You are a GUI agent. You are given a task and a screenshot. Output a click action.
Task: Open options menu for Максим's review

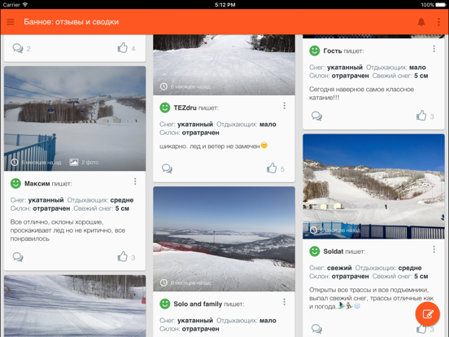point(135,182)
